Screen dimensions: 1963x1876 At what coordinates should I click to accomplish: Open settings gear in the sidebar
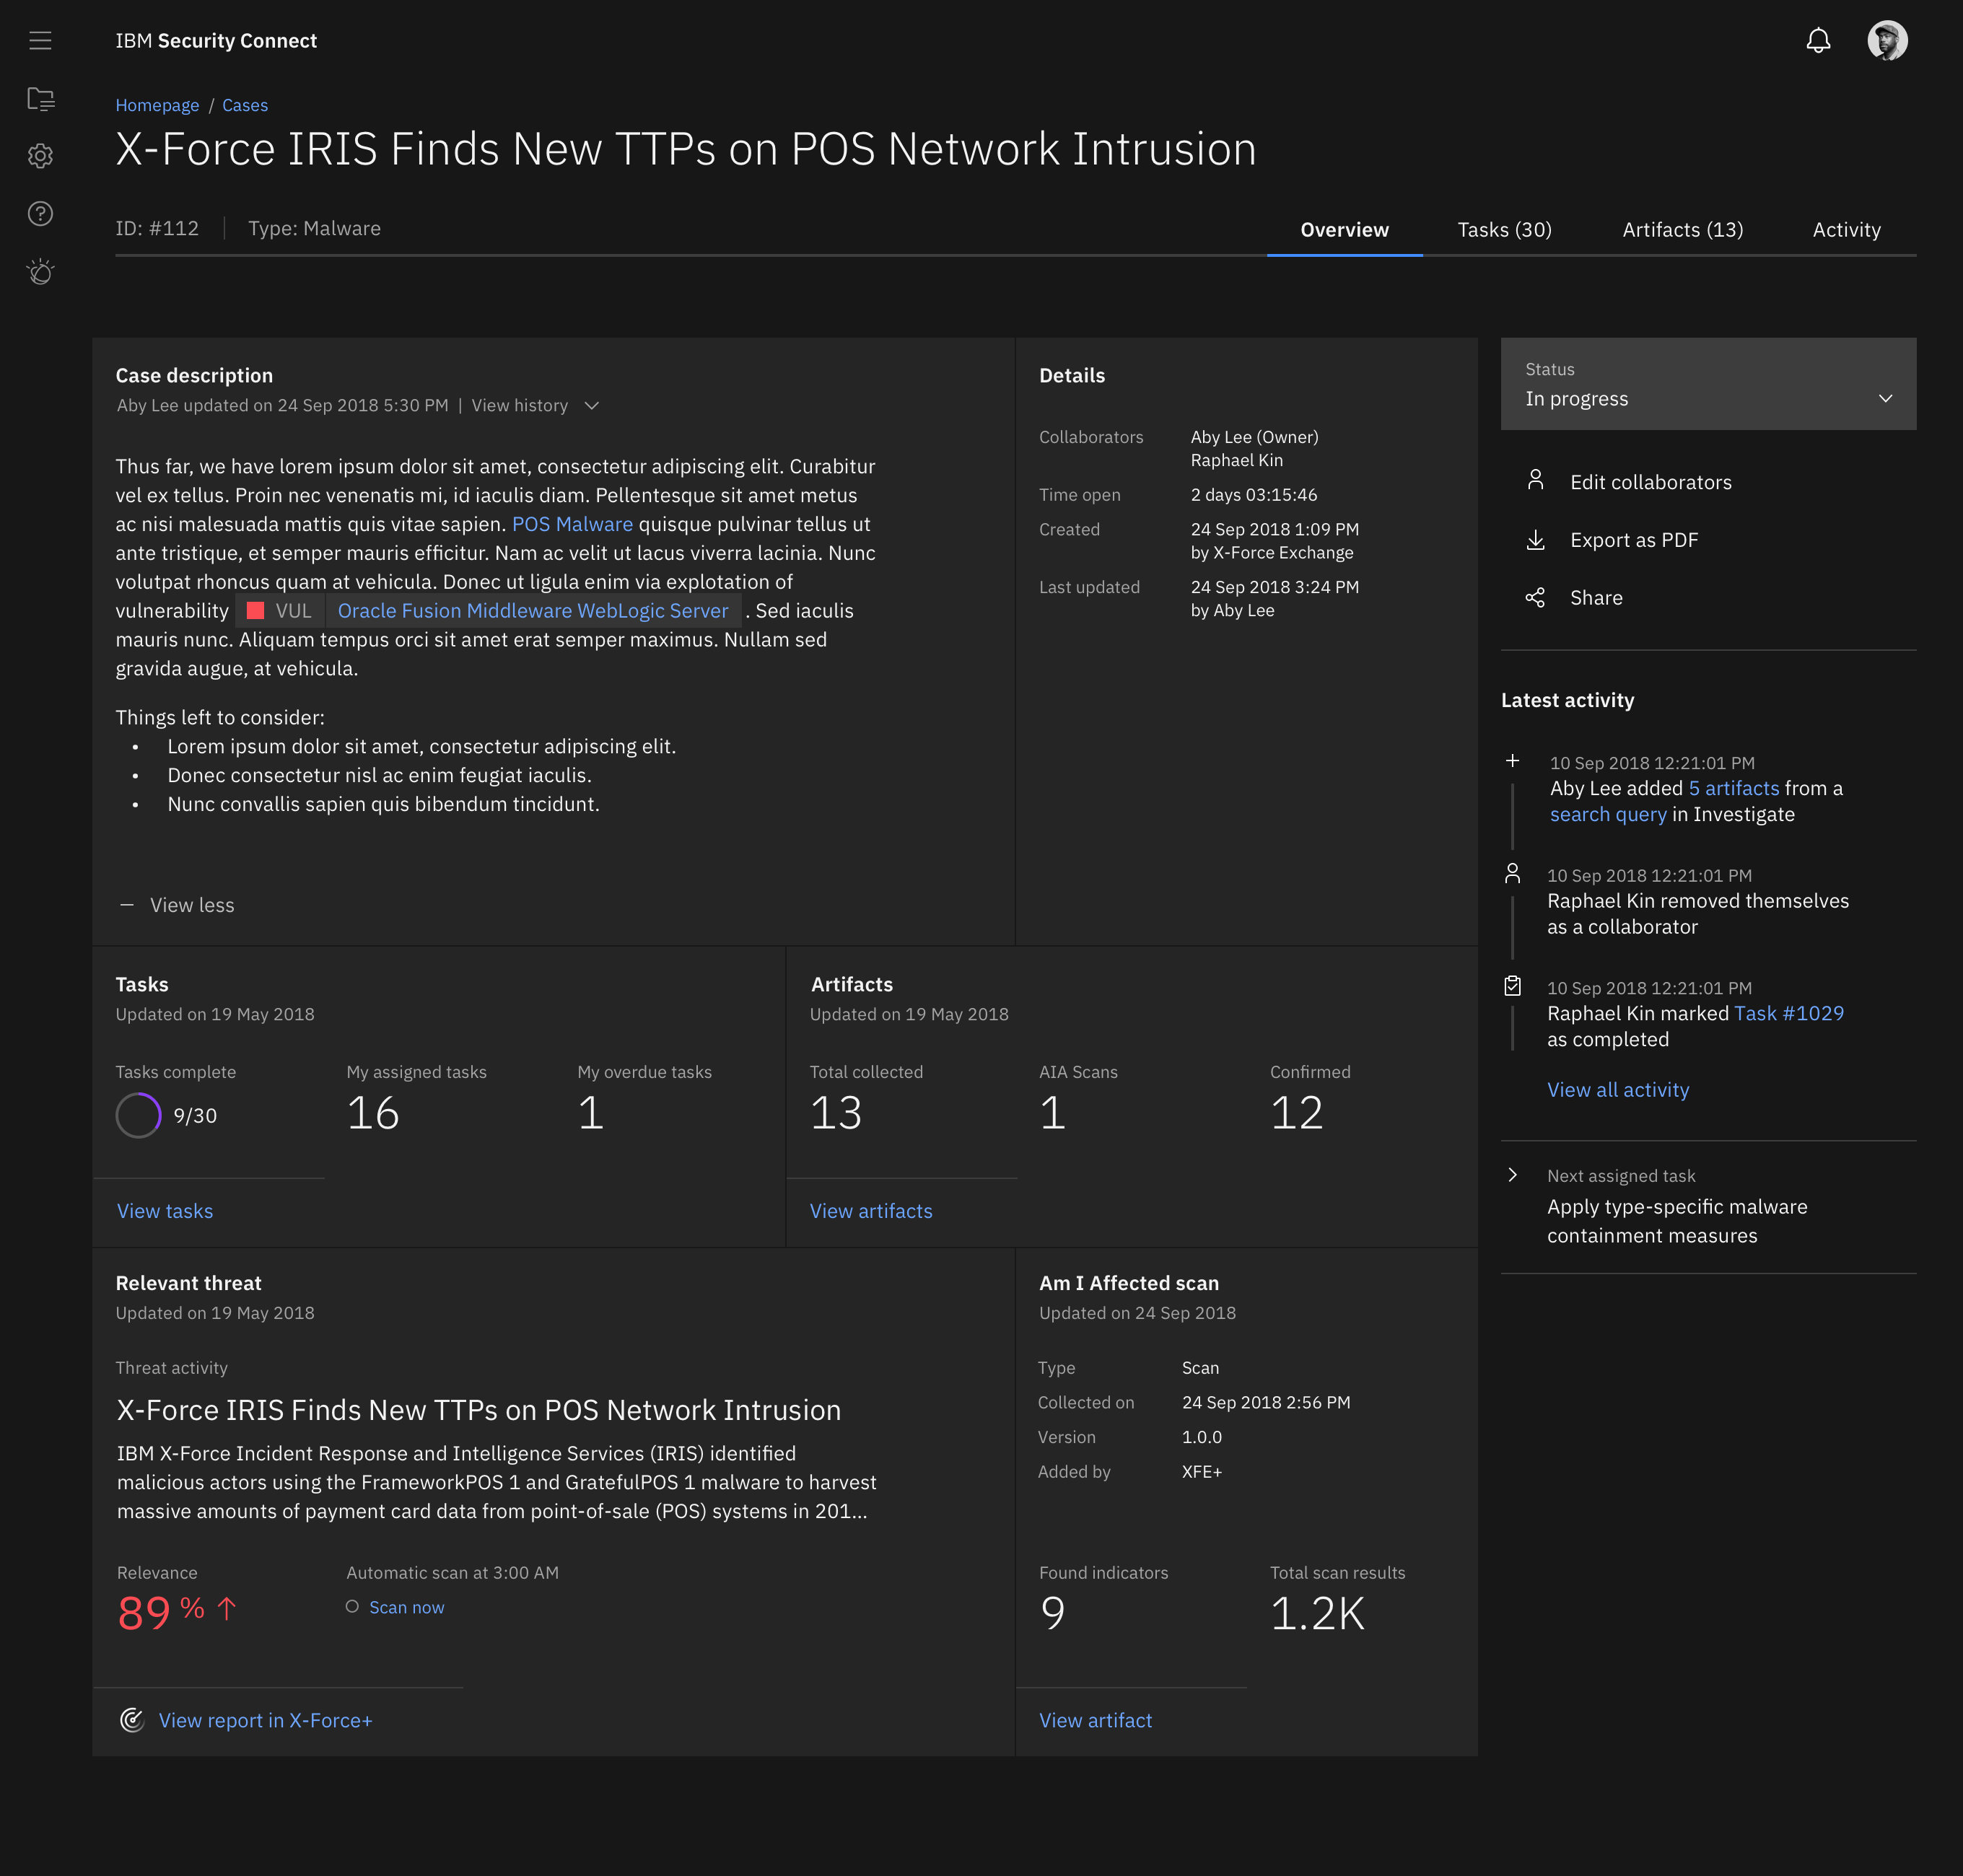click(x=40, y=156)
